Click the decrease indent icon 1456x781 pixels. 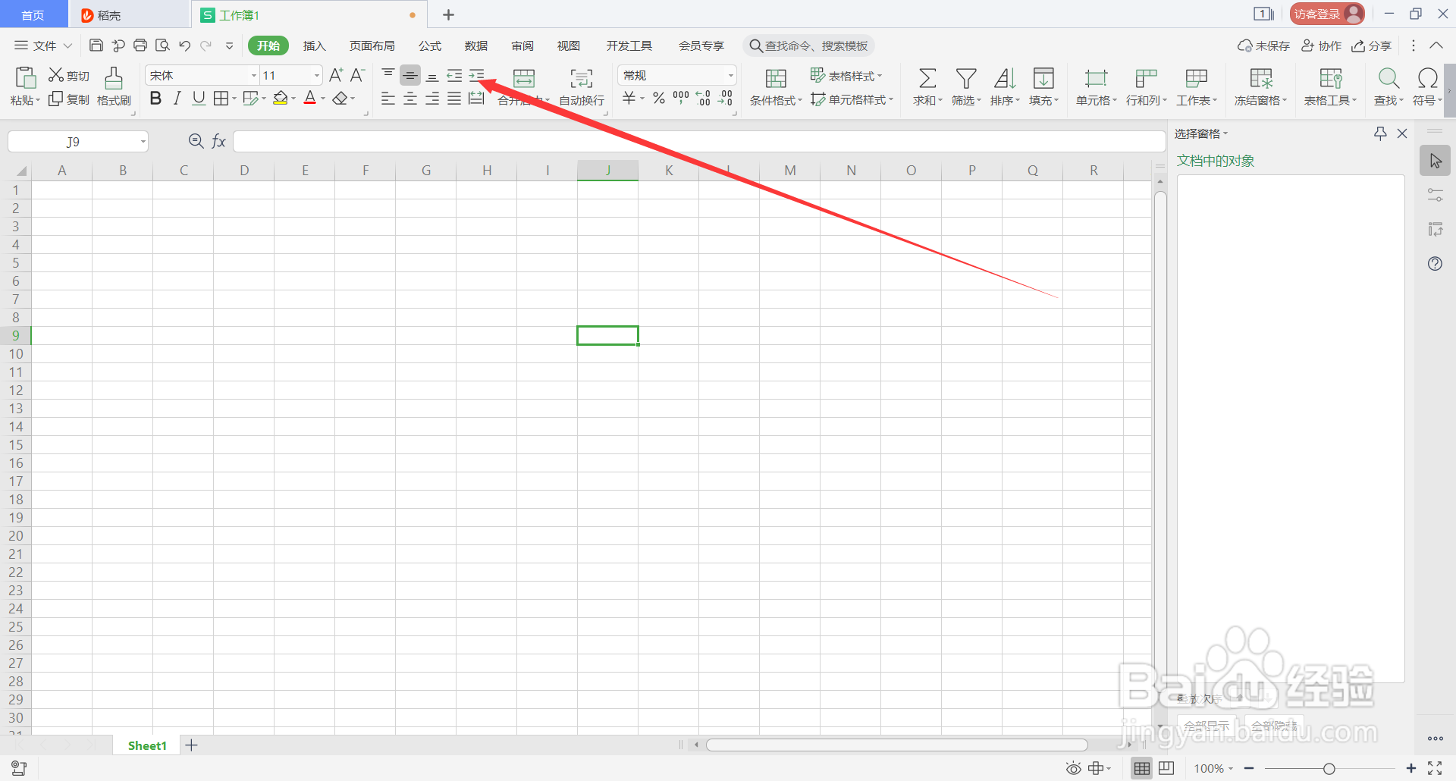click(x=454, y=75)
